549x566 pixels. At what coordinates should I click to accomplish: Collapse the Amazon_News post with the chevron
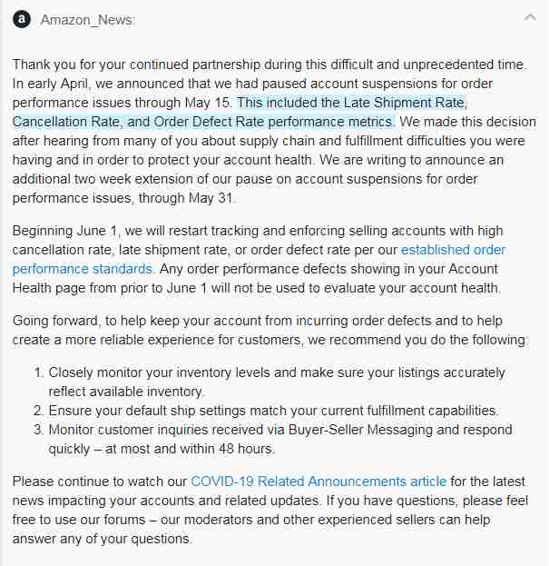click(530, 17)
